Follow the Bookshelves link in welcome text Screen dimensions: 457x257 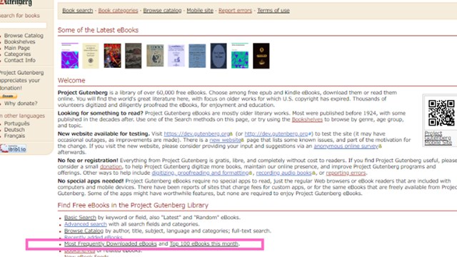(307, 119)
